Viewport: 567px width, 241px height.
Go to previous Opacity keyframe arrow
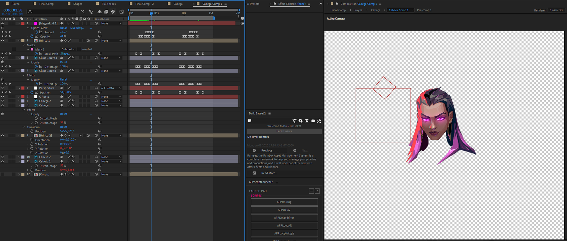point(2,36)
